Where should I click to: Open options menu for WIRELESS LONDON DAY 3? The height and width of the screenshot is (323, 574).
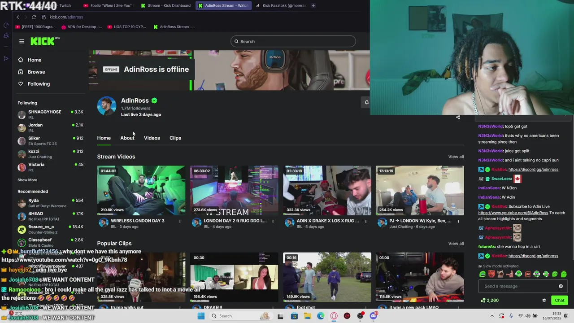[180, 221]
